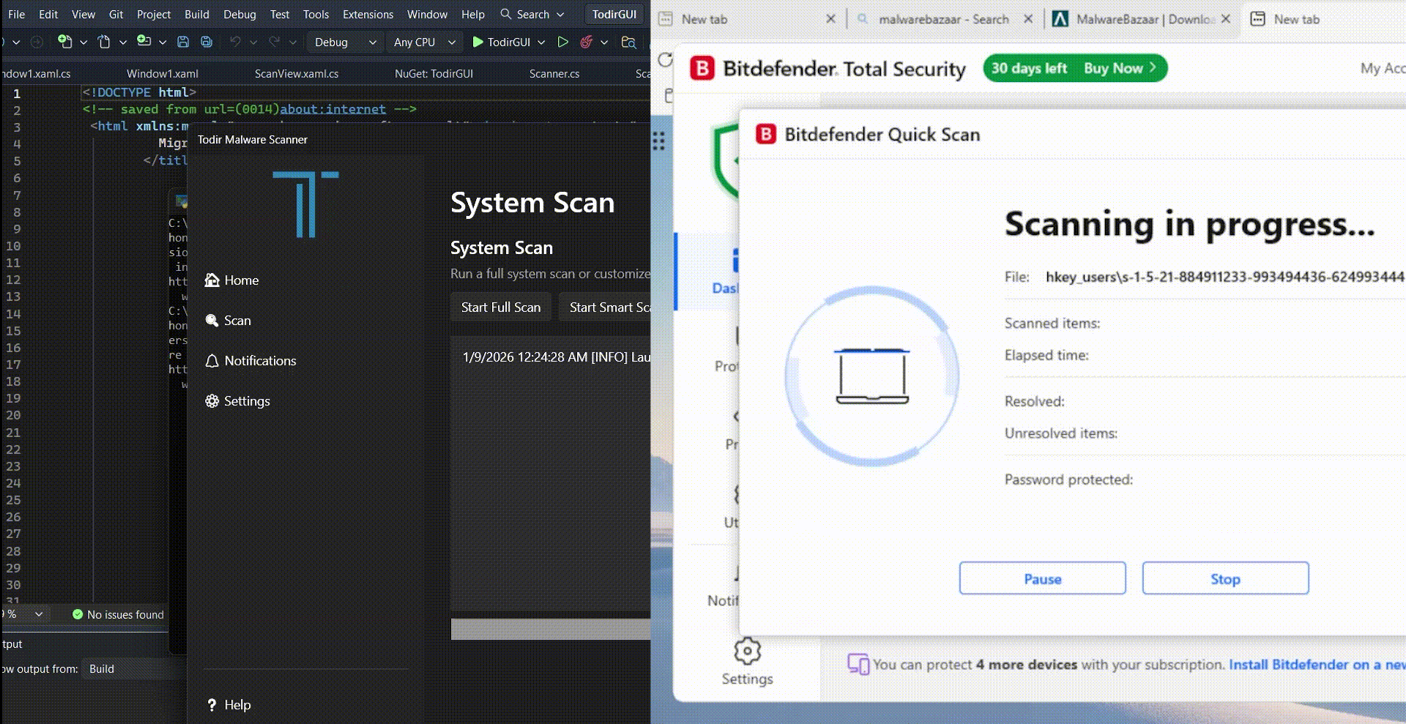The width and height of the screenshot is (1406, 724).
Task: Open Scan view in Todir sidebar
Action: 236,320
